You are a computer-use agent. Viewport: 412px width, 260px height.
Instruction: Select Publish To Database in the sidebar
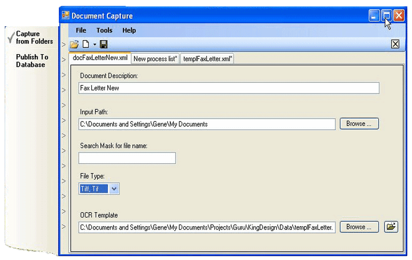(x=32, y=61)
